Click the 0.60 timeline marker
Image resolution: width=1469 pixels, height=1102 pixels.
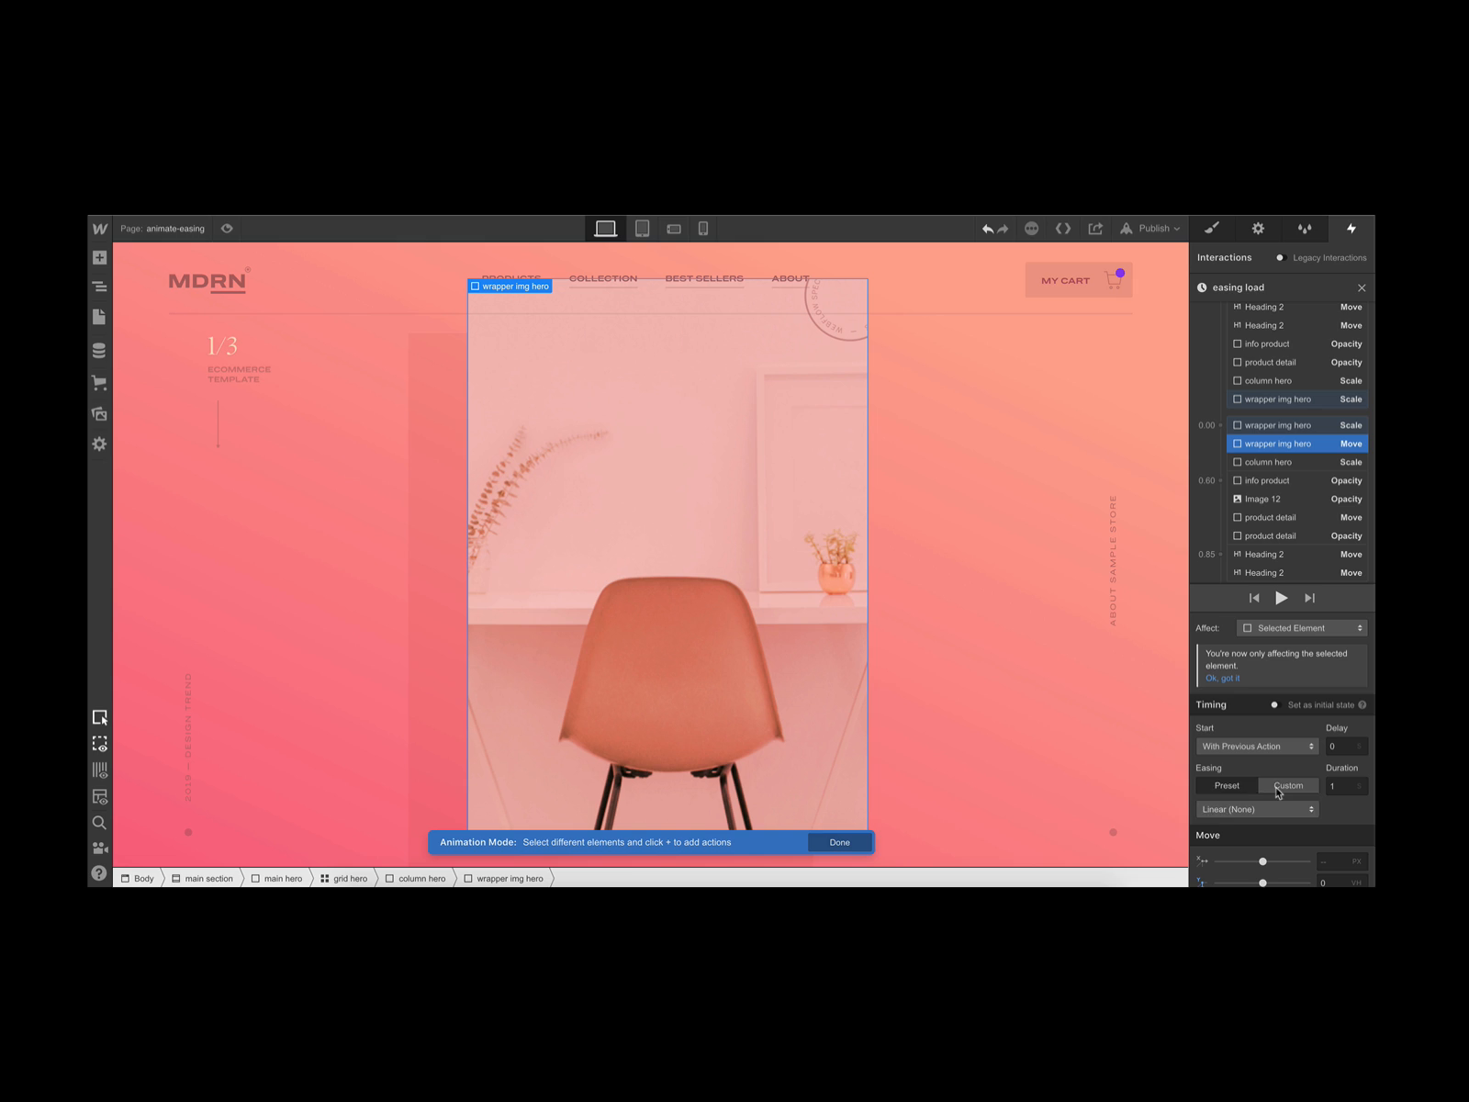click(x=1208, y=480)
